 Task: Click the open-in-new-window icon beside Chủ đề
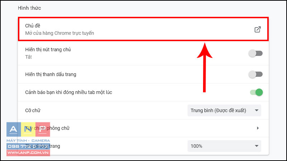[x=258, y=29]
